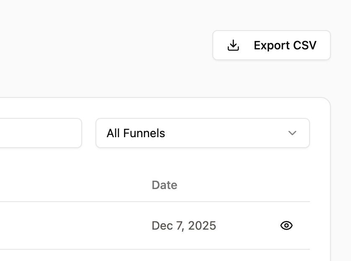Click the "Export CSV" label text

pos(285,45)
